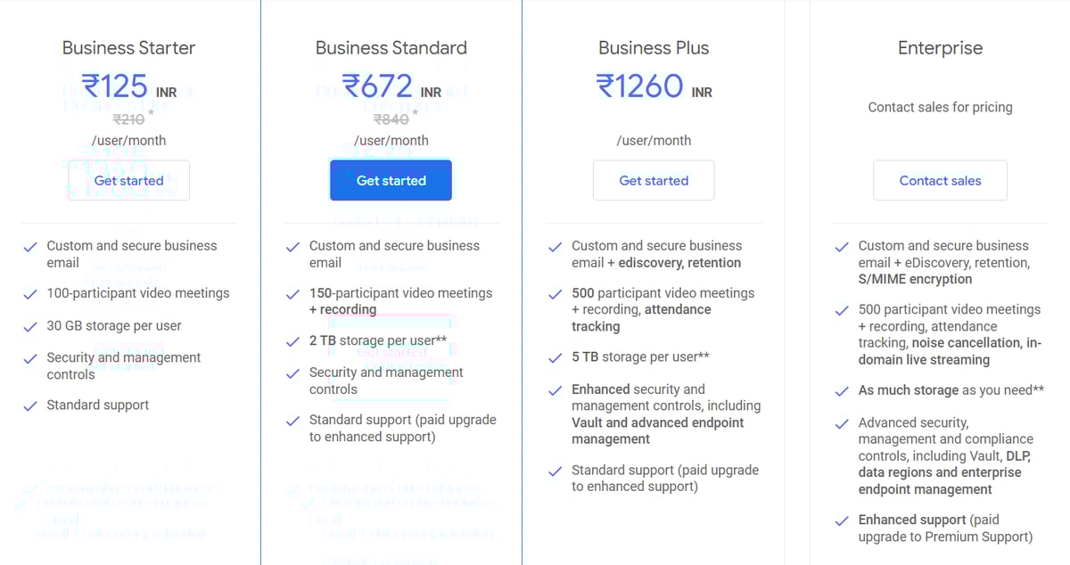
Task: Click checkmark next to 150-participant video meetings
Action: tap(292, 294)
